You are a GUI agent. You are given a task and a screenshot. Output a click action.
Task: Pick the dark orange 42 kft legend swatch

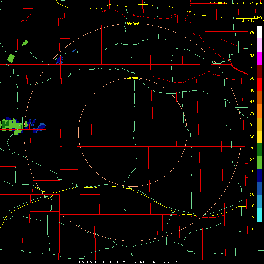[259, 97]
